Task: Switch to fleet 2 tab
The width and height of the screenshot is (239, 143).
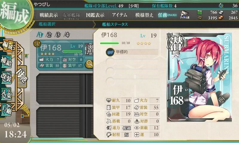Action: click(x=49, y=35)
